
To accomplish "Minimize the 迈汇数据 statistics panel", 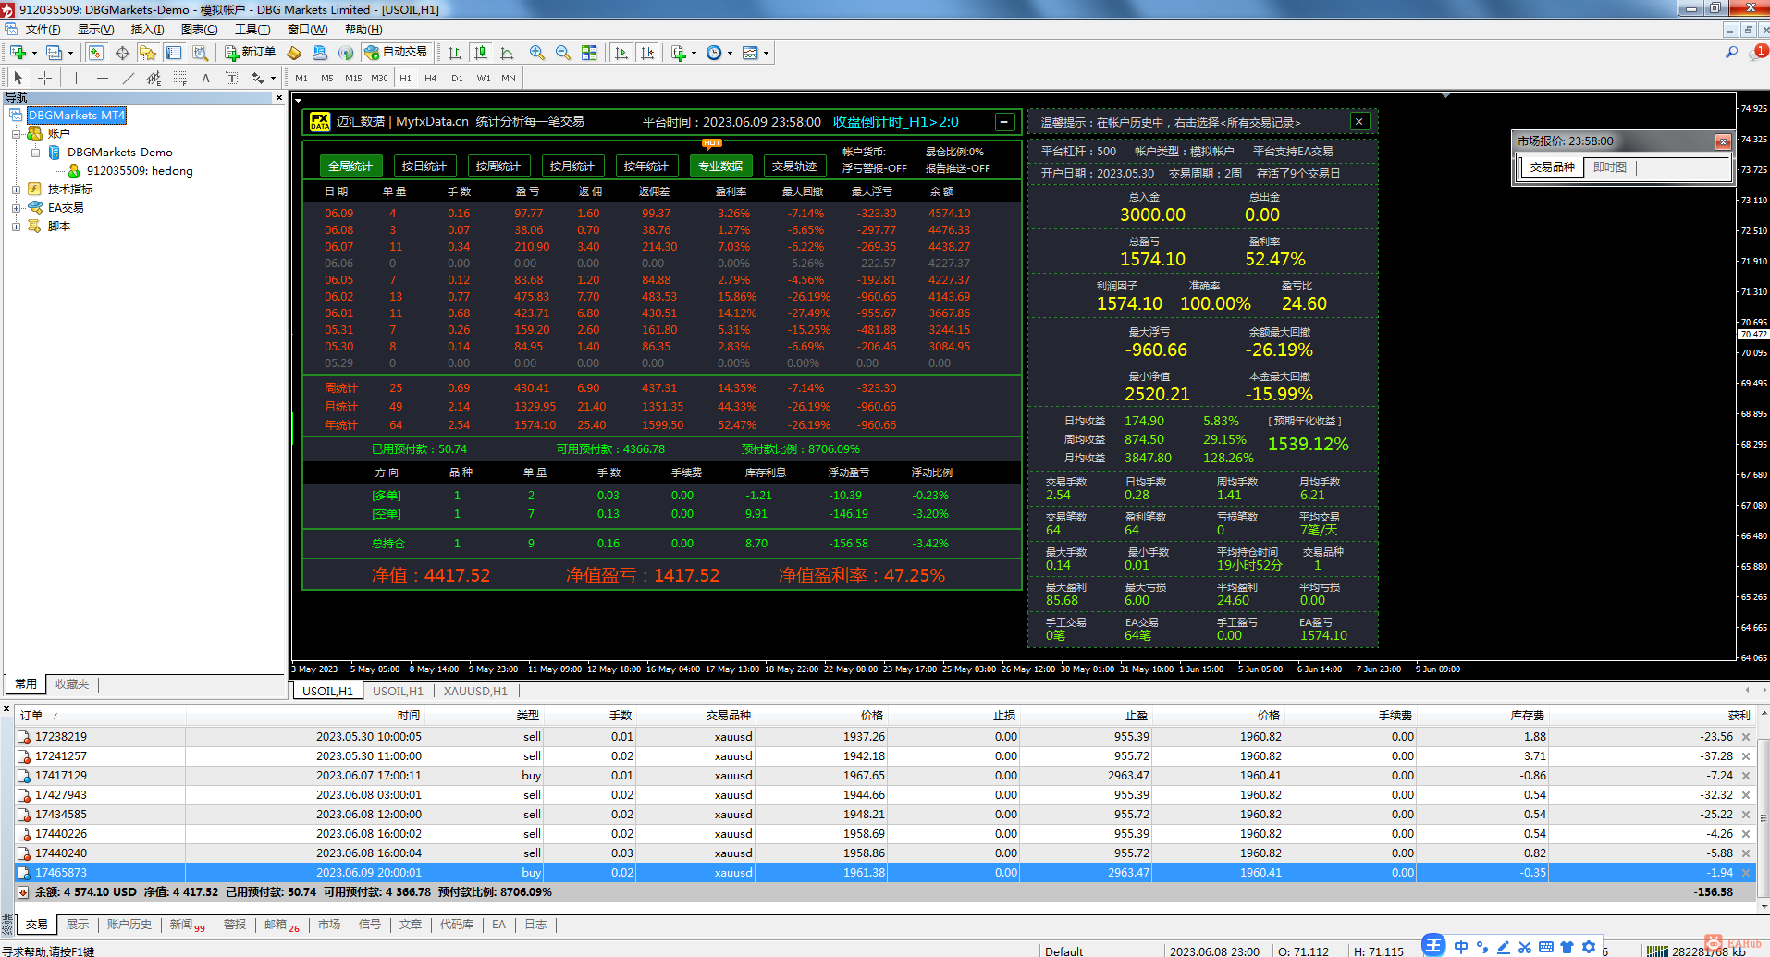I will click(x=1004, y=122).
